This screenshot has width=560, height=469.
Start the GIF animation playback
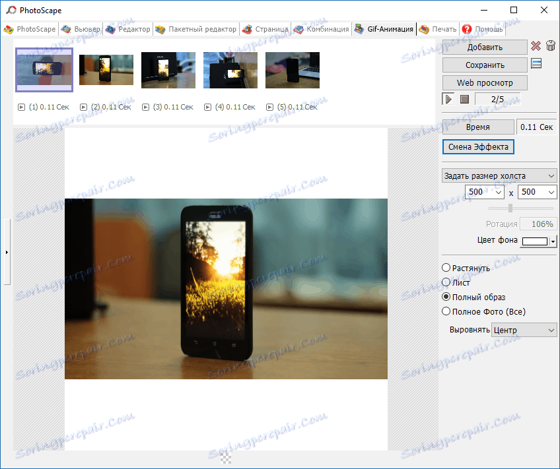point(448,98)
